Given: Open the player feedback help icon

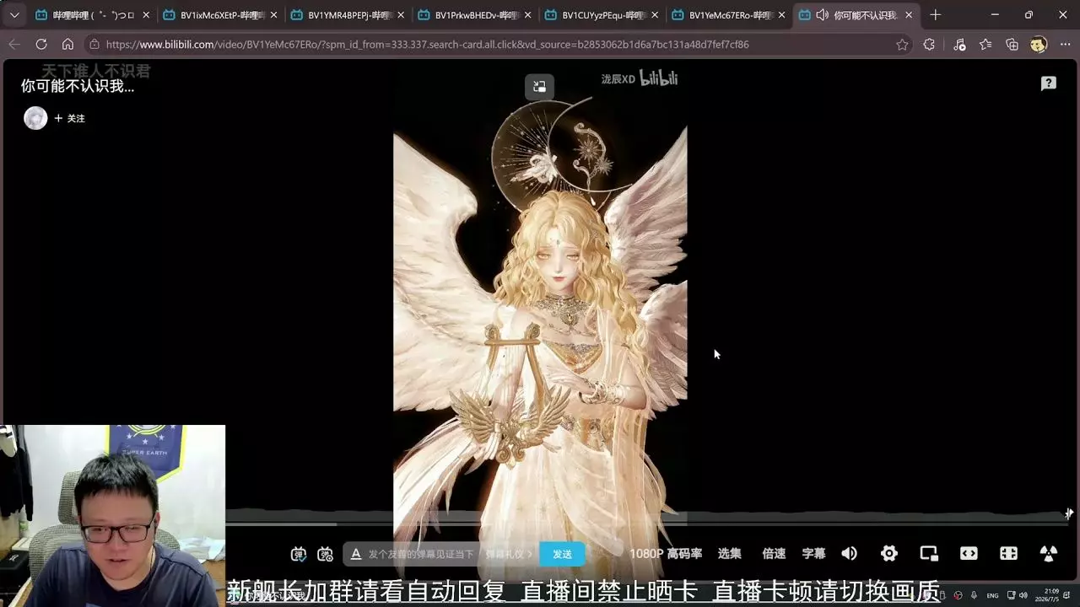Looking at the screenshot, I should [x=1049, y=83].
